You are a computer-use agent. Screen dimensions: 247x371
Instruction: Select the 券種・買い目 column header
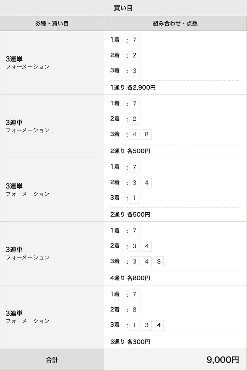(x=52, y=24)
